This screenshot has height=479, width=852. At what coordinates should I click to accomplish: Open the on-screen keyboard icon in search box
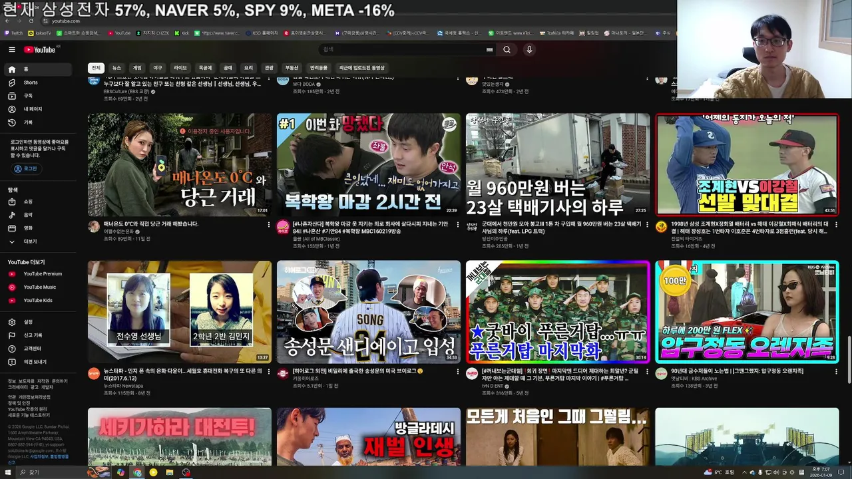[x=490, y=49]
